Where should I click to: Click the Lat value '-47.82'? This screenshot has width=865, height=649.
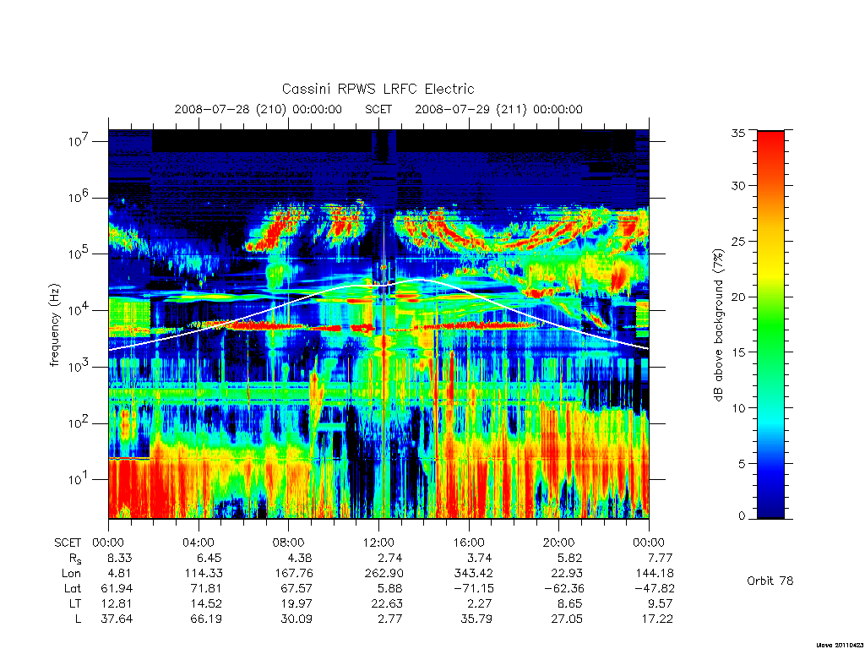[655, 588]
